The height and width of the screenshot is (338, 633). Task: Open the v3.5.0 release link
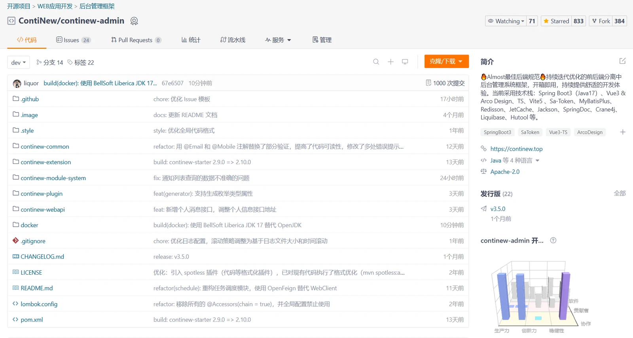(498, 209)
